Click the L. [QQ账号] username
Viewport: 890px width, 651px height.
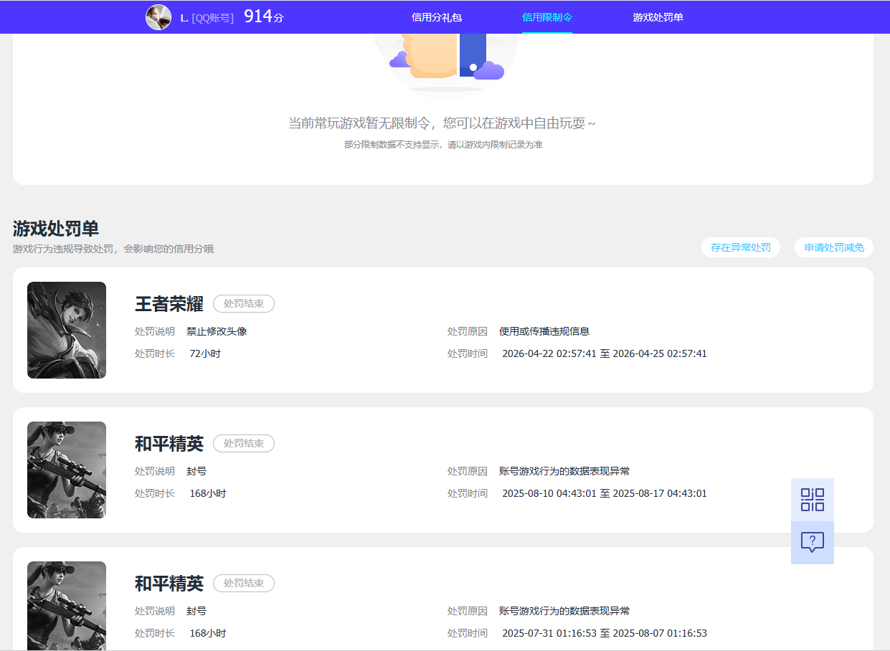click(x=207, y=18)
